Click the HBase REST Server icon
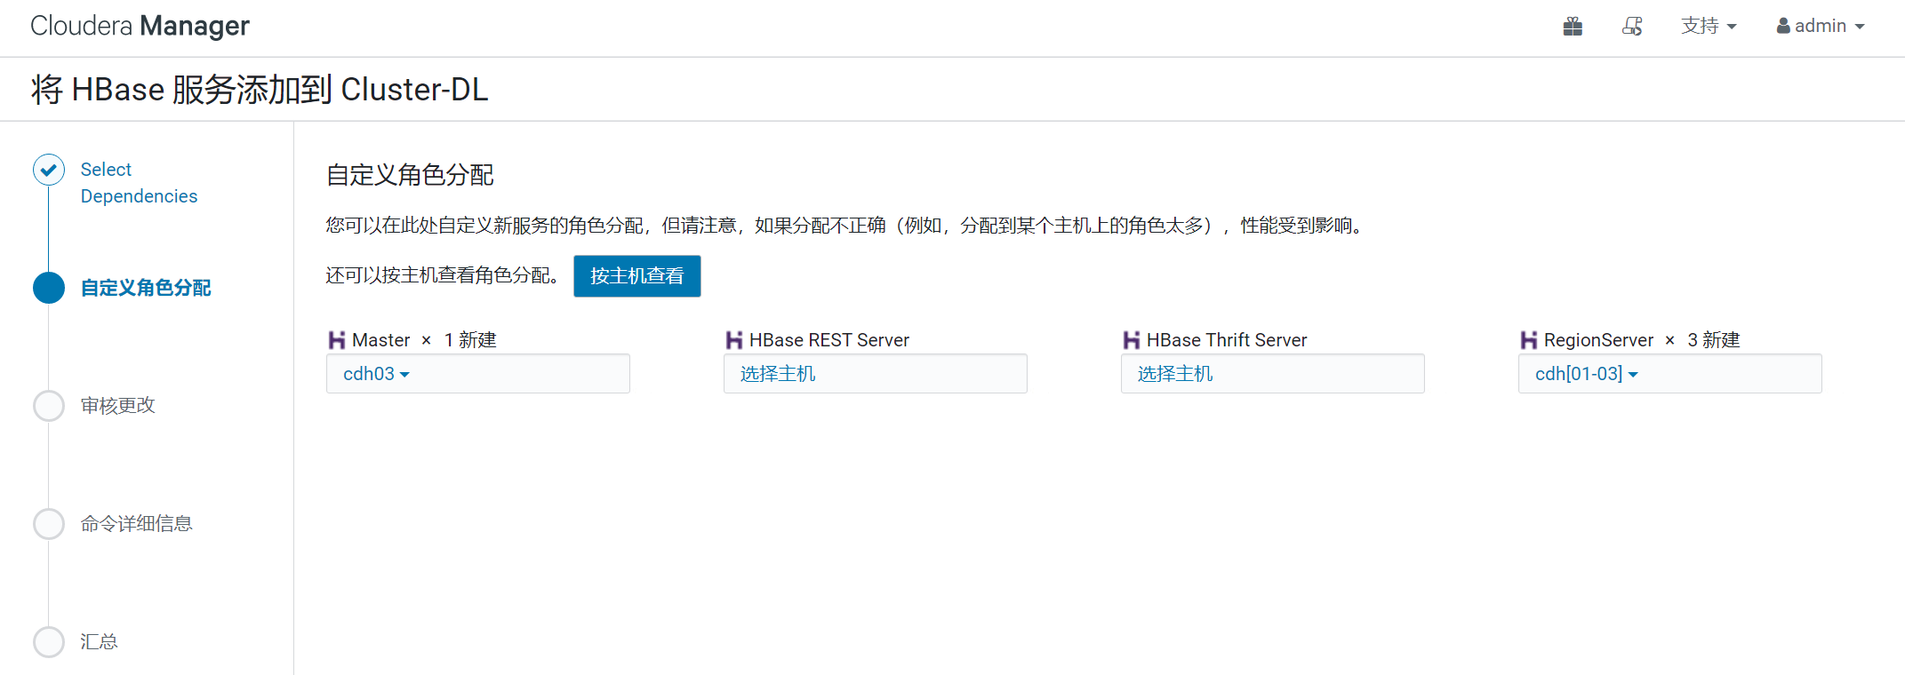 734,340
